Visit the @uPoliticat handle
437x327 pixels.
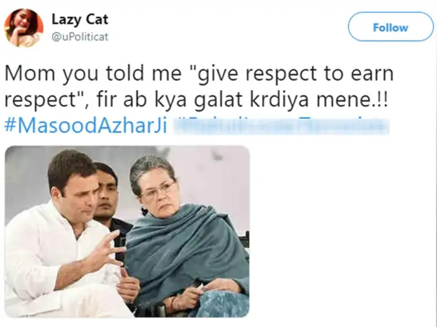[x=80, y=37]
